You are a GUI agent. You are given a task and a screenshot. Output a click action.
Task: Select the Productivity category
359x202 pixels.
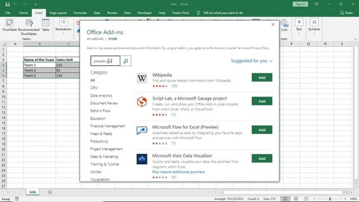[99, 141]
